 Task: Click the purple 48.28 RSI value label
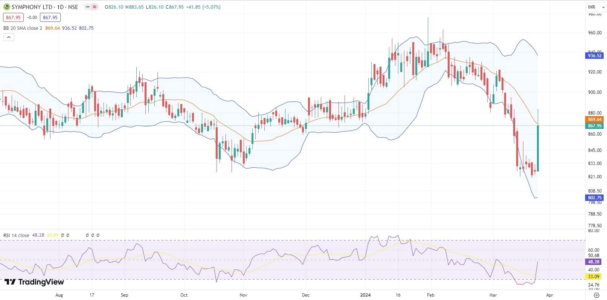(x=593, y=262)
